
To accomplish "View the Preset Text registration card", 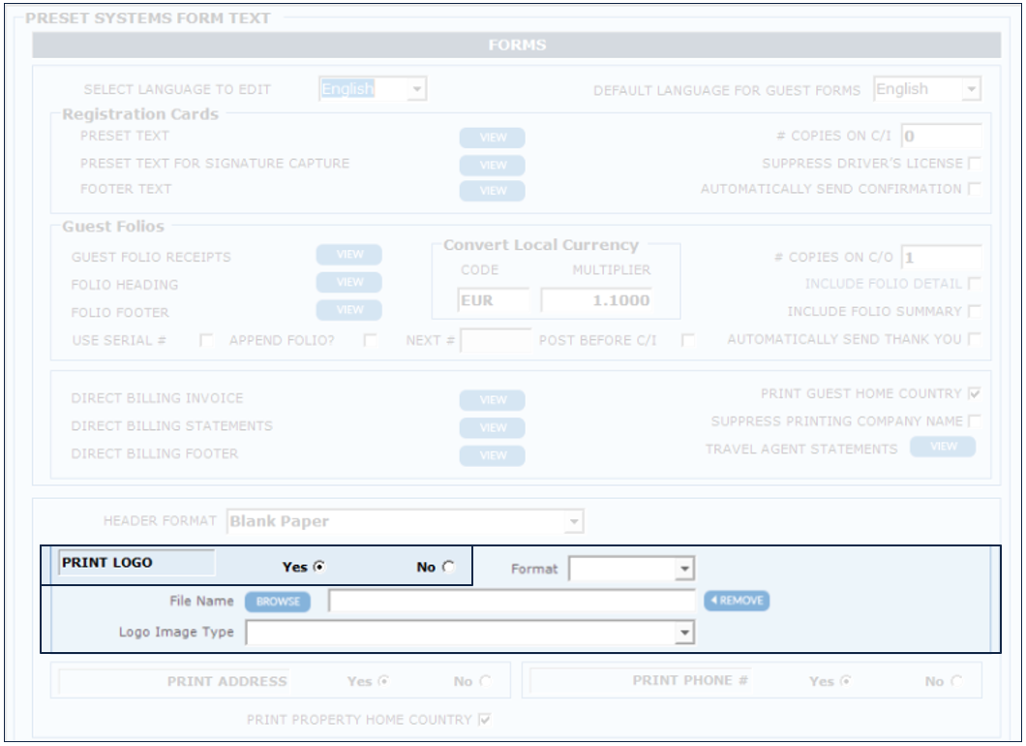I will point(492,138).
